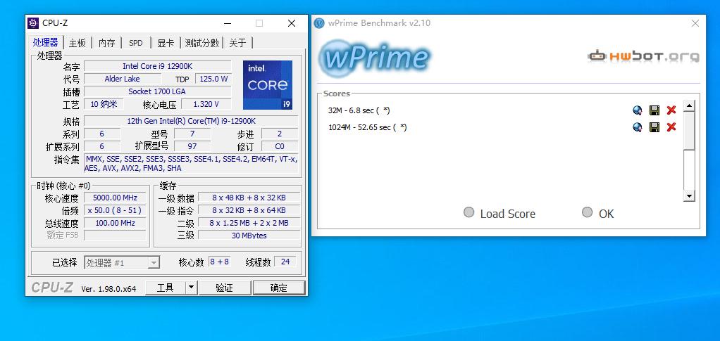
Task: Click the revision C0 value
Action: pyautogui.click(x=280, y=146)
